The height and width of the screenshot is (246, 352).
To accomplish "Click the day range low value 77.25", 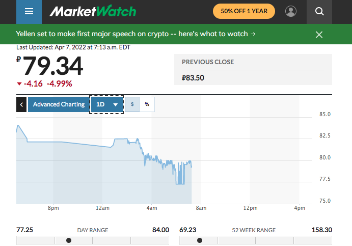I will [x=24, y=230].
